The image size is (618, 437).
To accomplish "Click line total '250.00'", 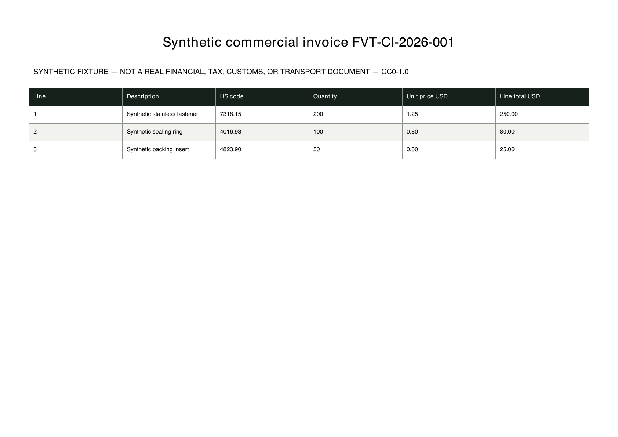I will point(509,114).
